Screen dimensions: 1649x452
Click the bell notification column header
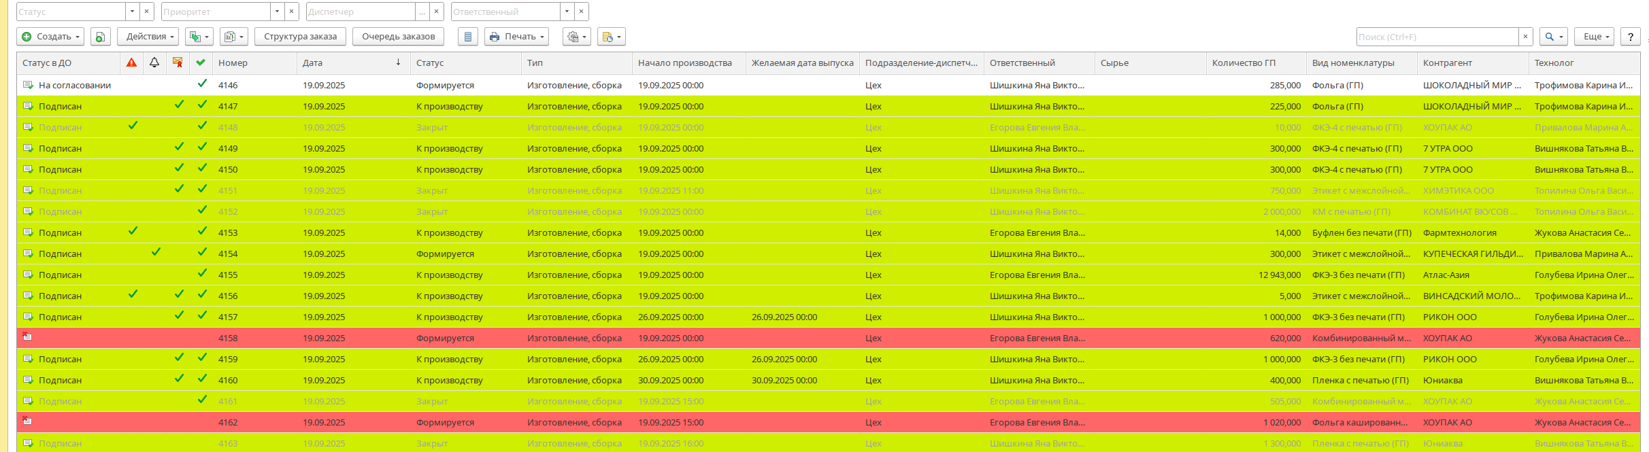(154, 63)
